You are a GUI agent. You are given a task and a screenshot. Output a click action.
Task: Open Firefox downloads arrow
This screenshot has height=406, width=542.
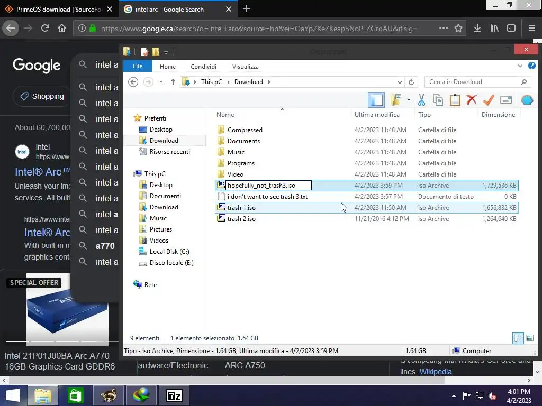click(477, 29)
